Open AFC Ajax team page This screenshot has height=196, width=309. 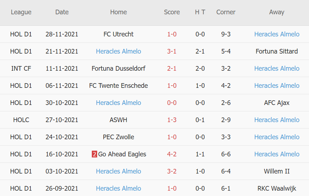coord(277,103)
